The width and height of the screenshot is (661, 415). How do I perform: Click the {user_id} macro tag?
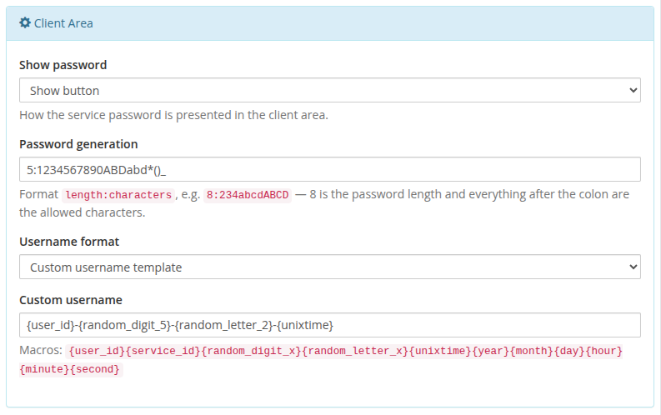pyautogui.click(x=97, y=351)
